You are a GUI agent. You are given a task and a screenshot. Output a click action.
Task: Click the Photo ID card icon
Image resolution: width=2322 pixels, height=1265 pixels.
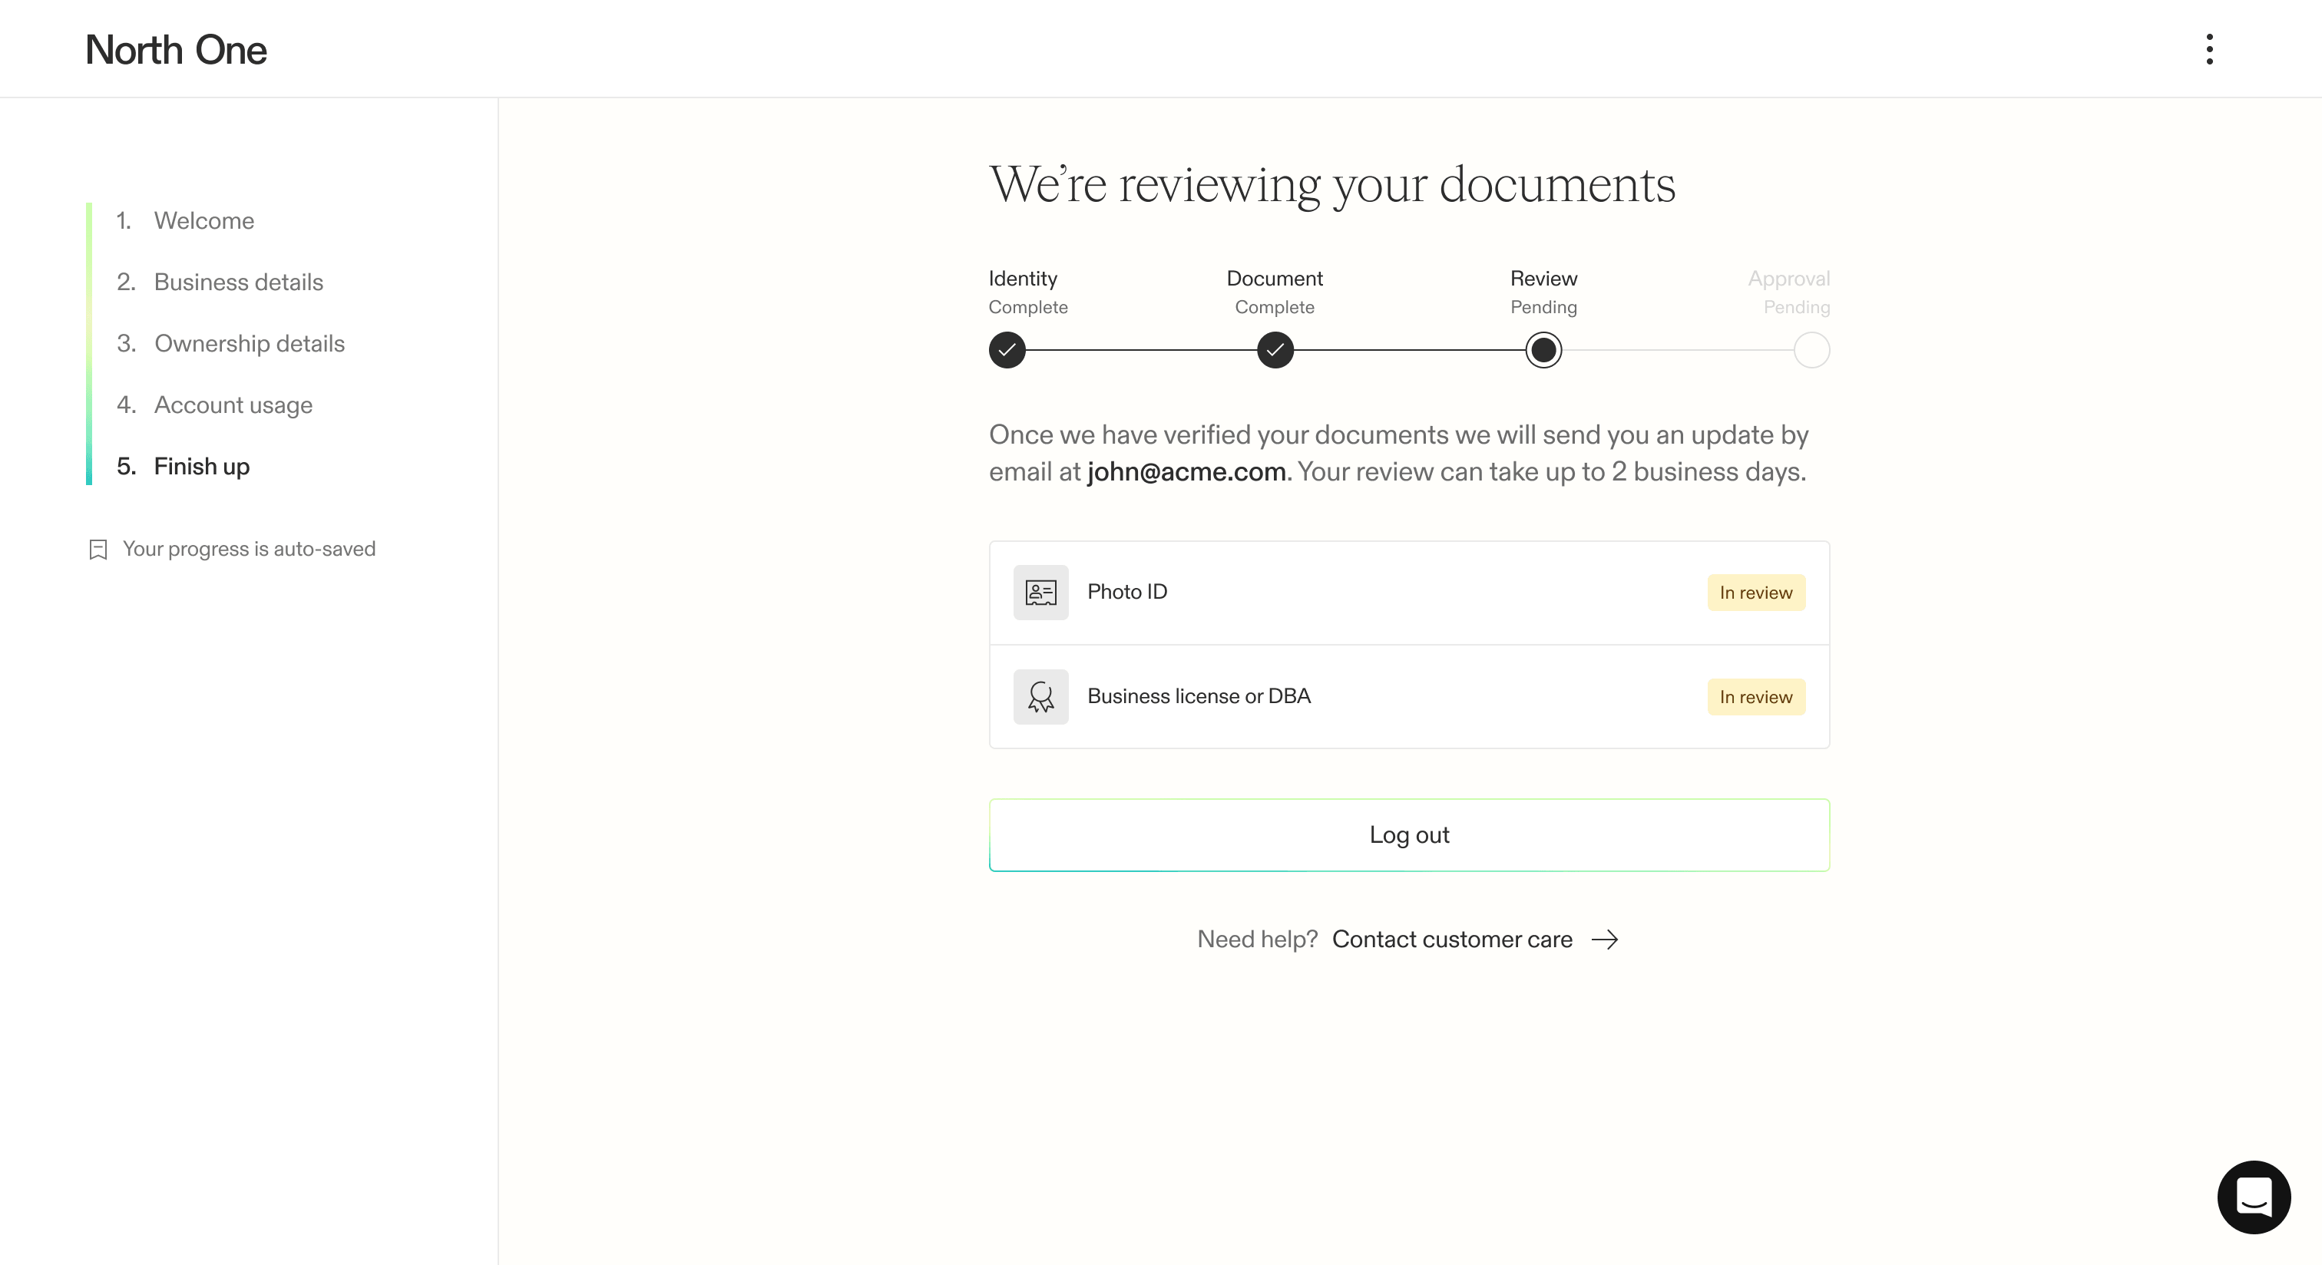[1040, 592]
